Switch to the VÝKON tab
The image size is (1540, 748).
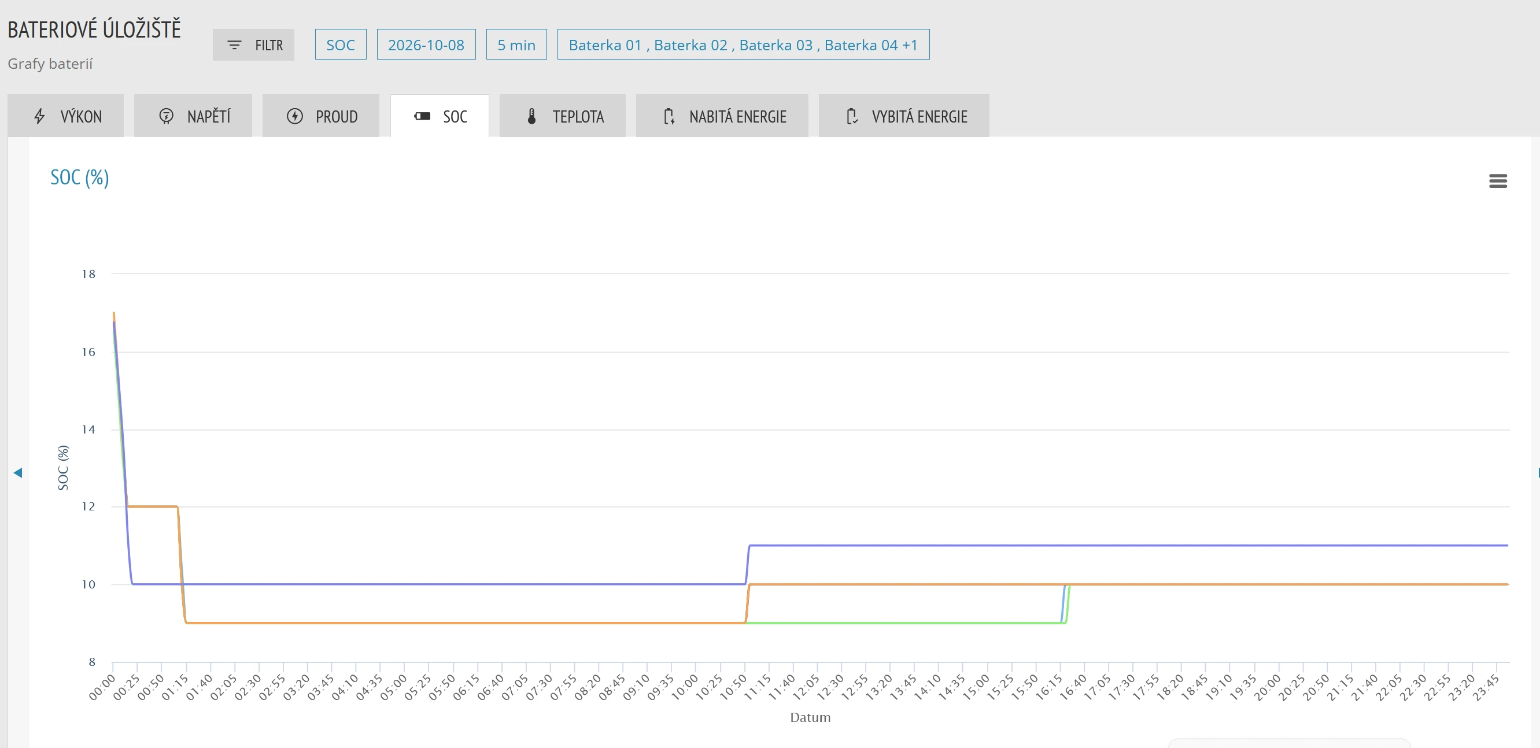click(x=66, y=115)
